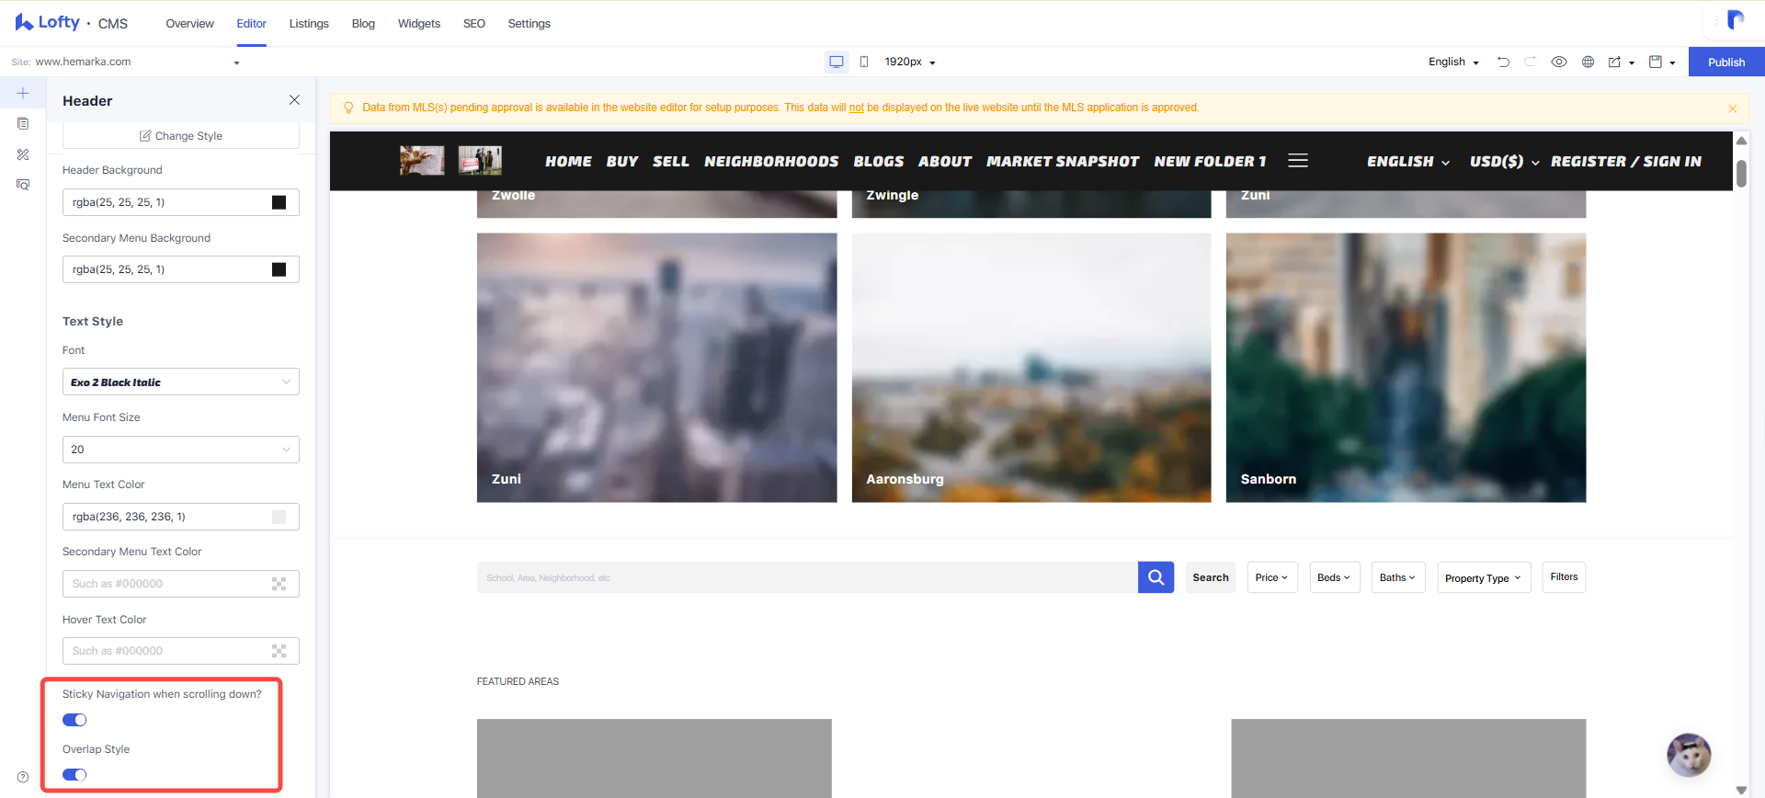
Task: Click the Publish button
Action: [x=1726, y=62]
